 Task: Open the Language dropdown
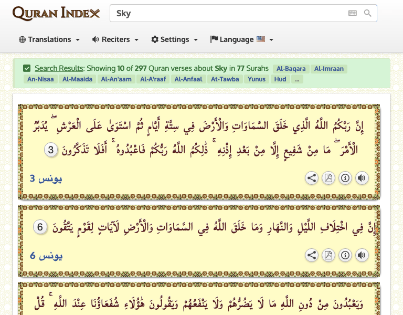coord(242,39)
